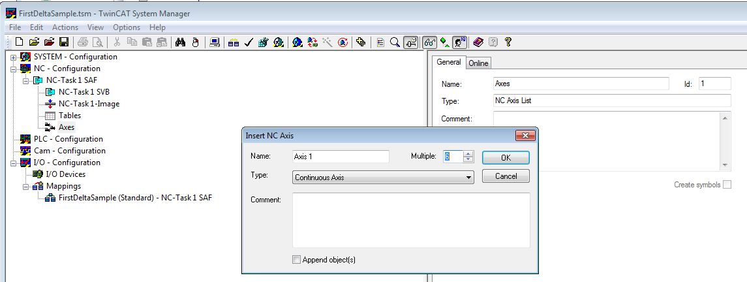This screenshot has height=282, width=747.
Task: Open the Edit menu
Action: [37, 27]
